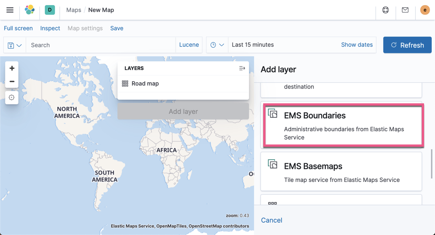
Task: Open Map settings
Action: point(85,28)
